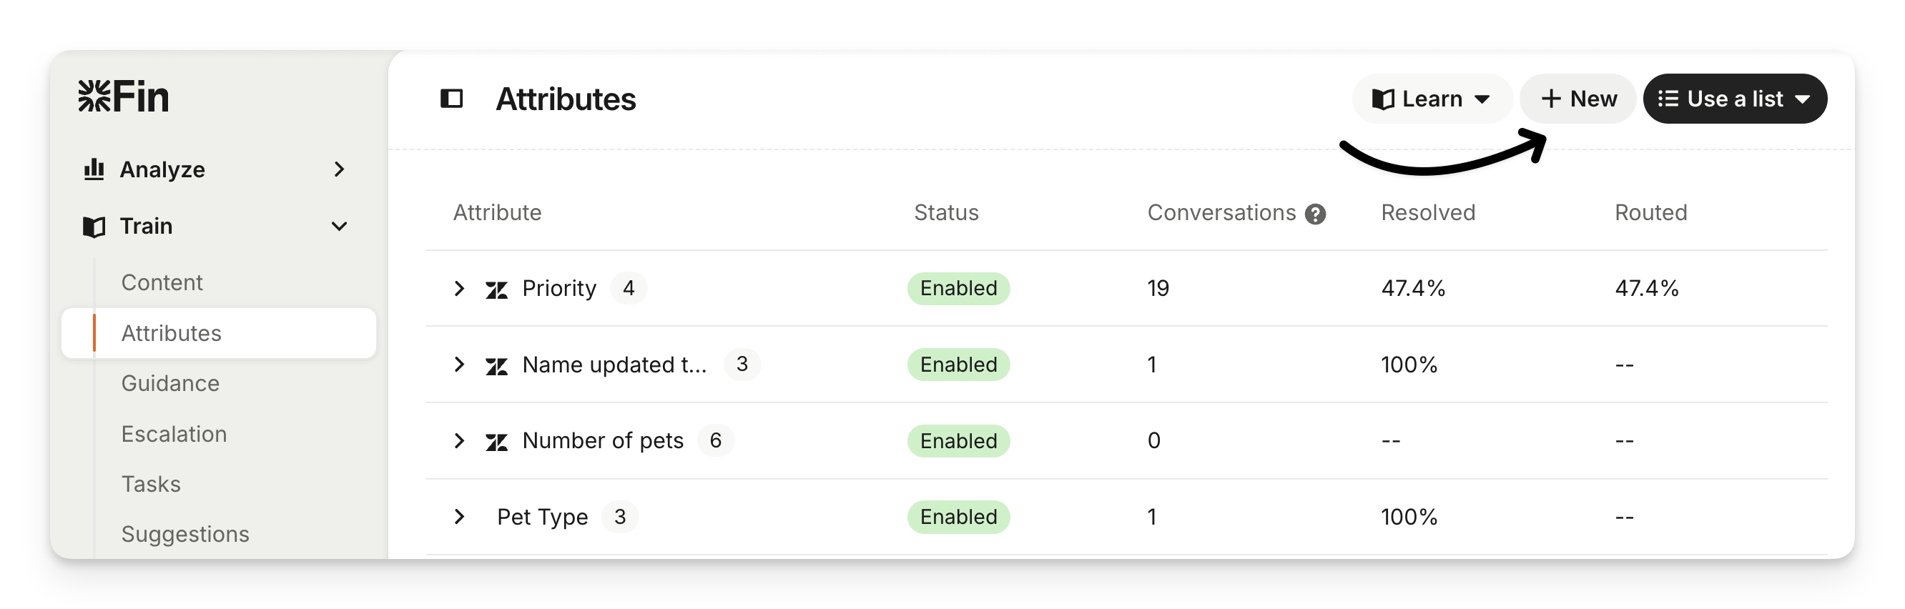Click the Zendesk icon beside Number of pets
Screen dimensions: 1905x609
(496, 442)
